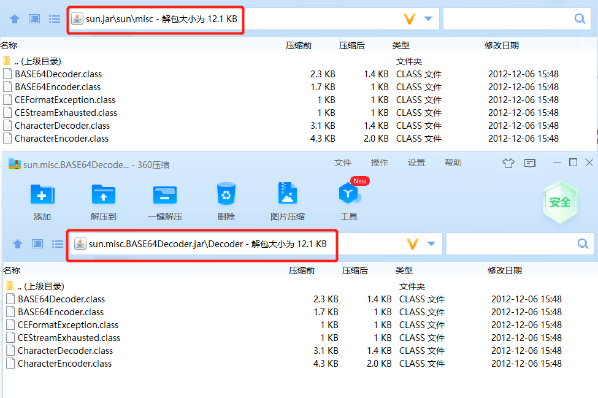Select BASE64Decoder.class in sun.jar window
This screenshot has height=398, width=598.
pos(58,74)
